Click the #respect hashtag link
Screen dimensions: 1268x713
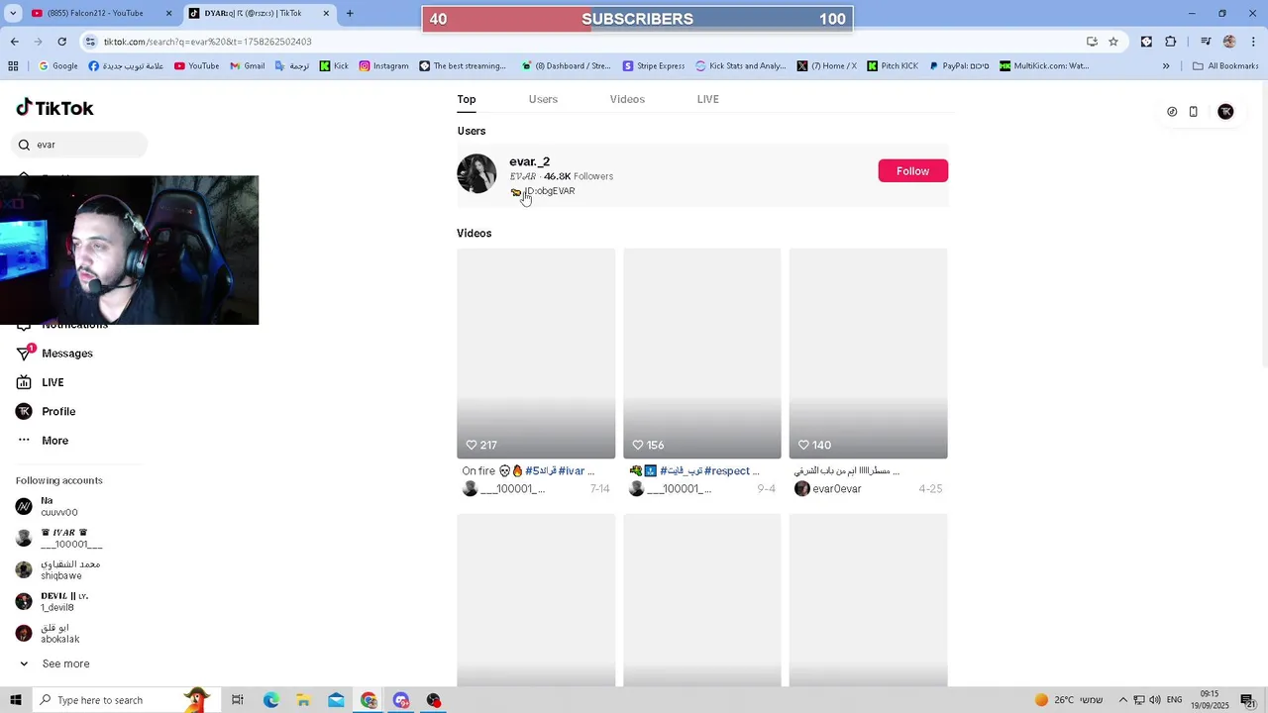(727, 471)
